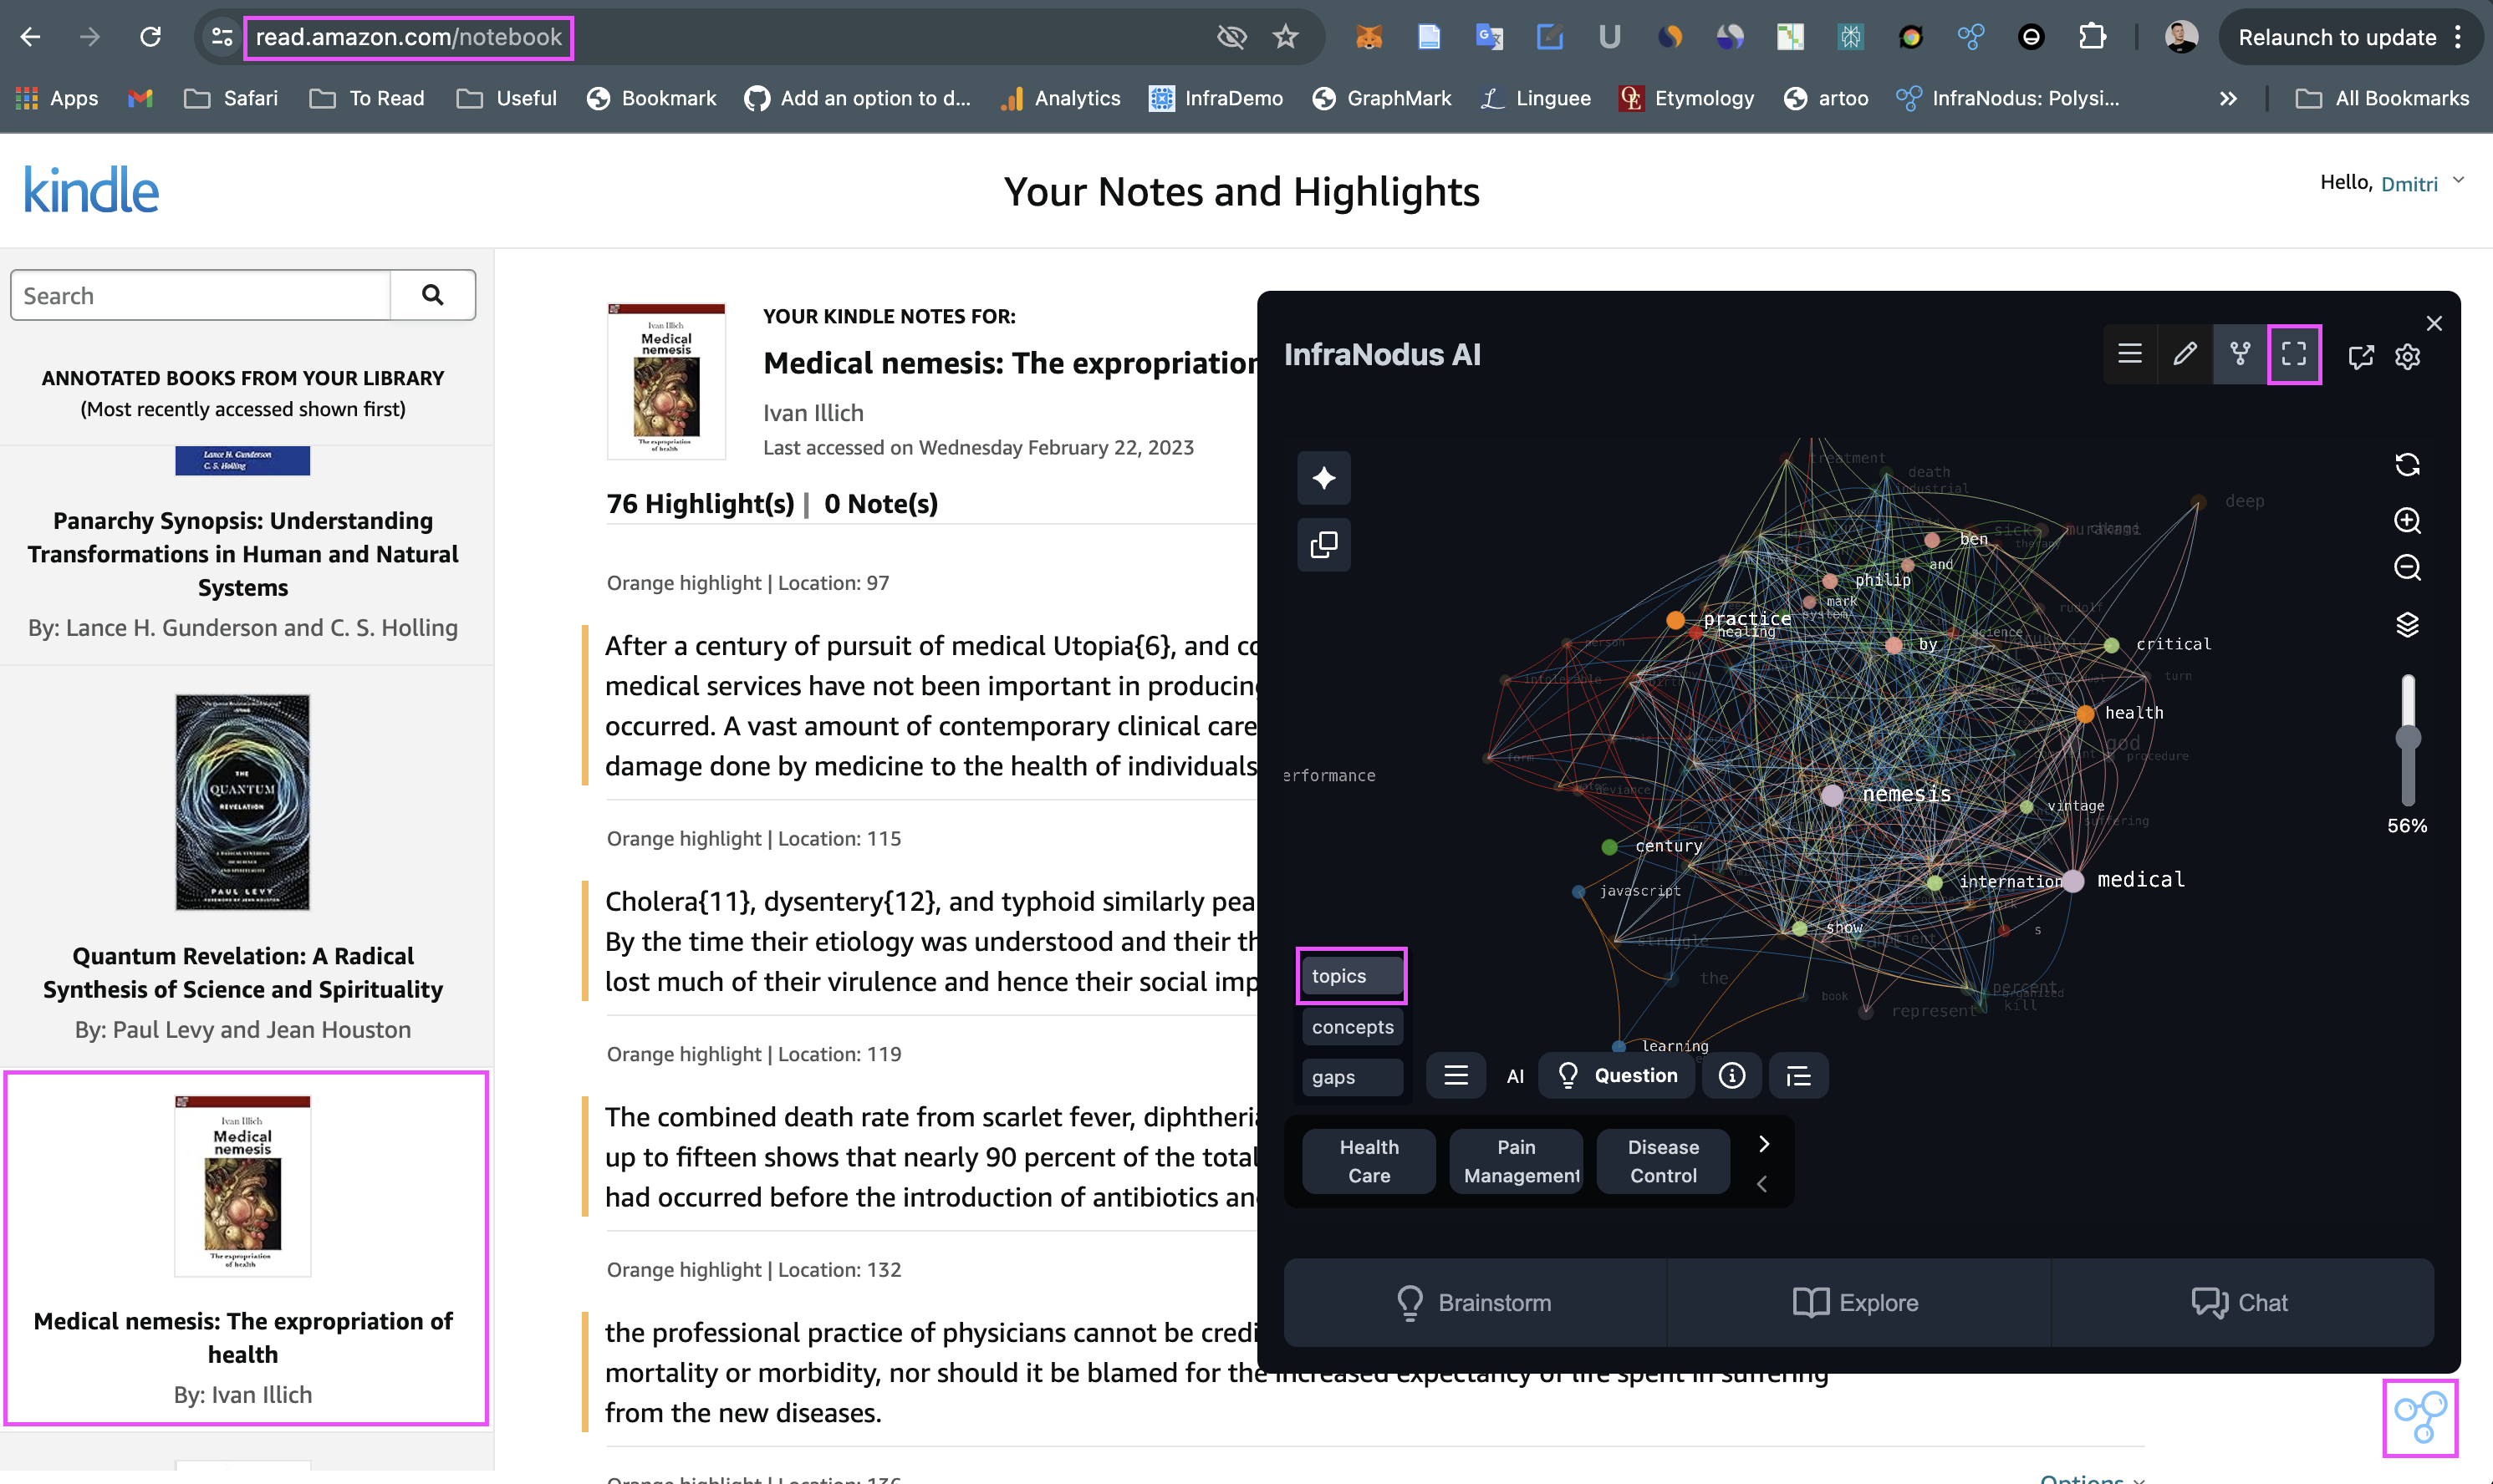This screenshot has width=2493, height=1484.
Task: Zoom out of the graph
Action: coord(2407,568)
